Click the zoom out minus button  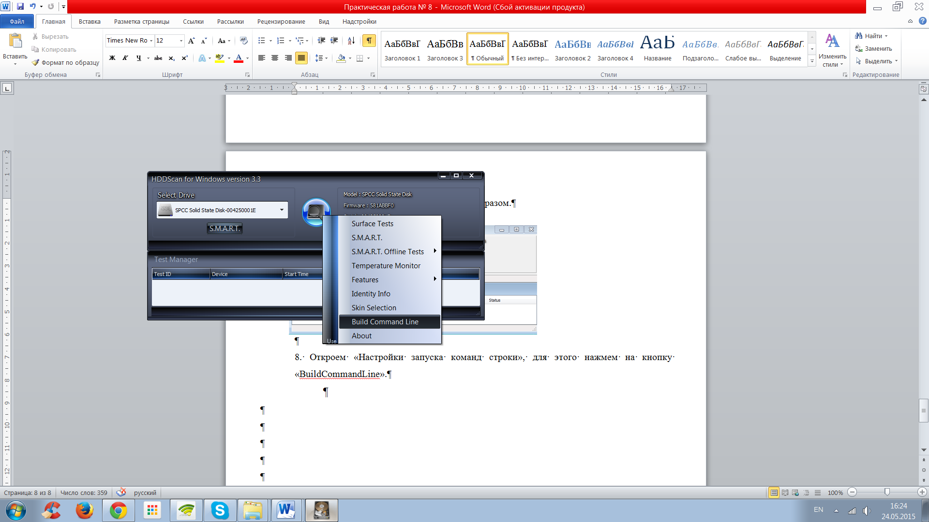tap(853, 492)
